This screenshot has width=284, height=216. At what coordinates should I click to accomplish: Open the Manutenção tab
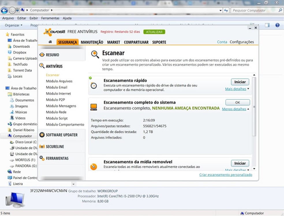point(92,42)
